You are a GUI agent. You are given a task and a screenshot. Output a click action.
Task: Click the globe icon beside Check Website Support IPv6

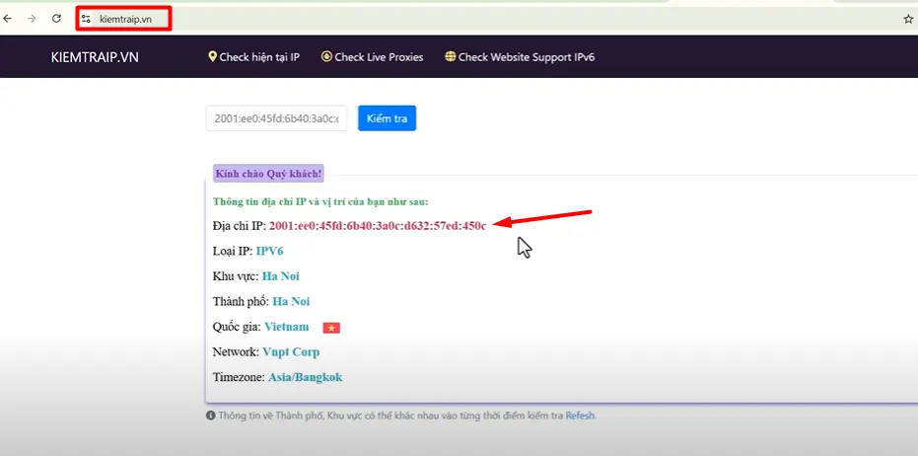point(451,57)
